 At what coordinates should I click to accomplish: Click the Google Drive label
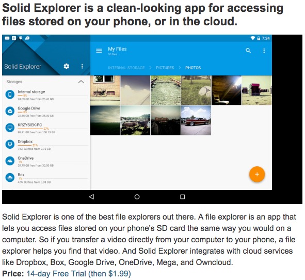[29, 108]
